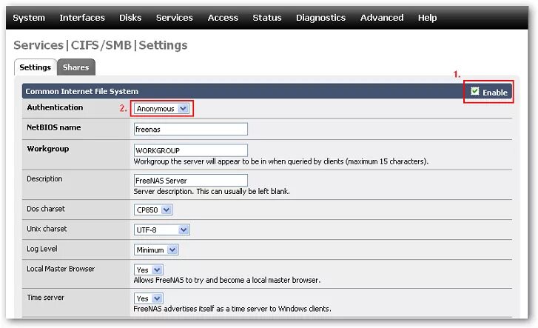The height and width of the screenshot is (328, 538).
Task: Open the Interfaces menu
Action: pos(82,18)
